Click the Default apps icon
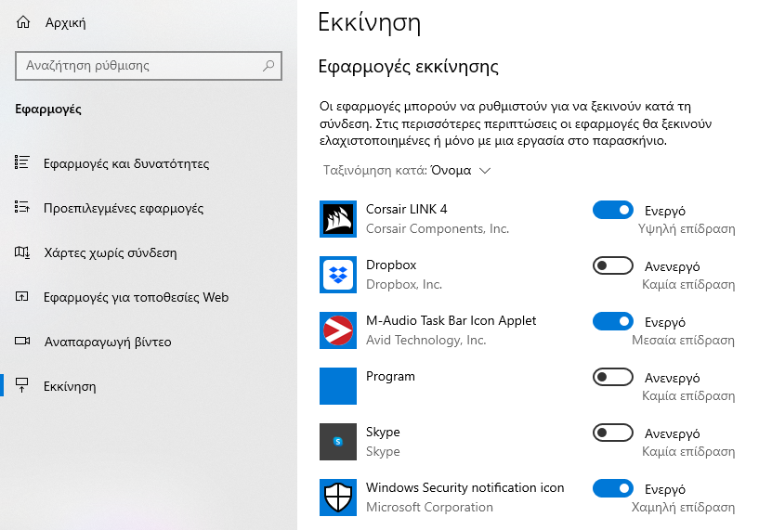This screenshot has width=759, height=530. point(21,208)
